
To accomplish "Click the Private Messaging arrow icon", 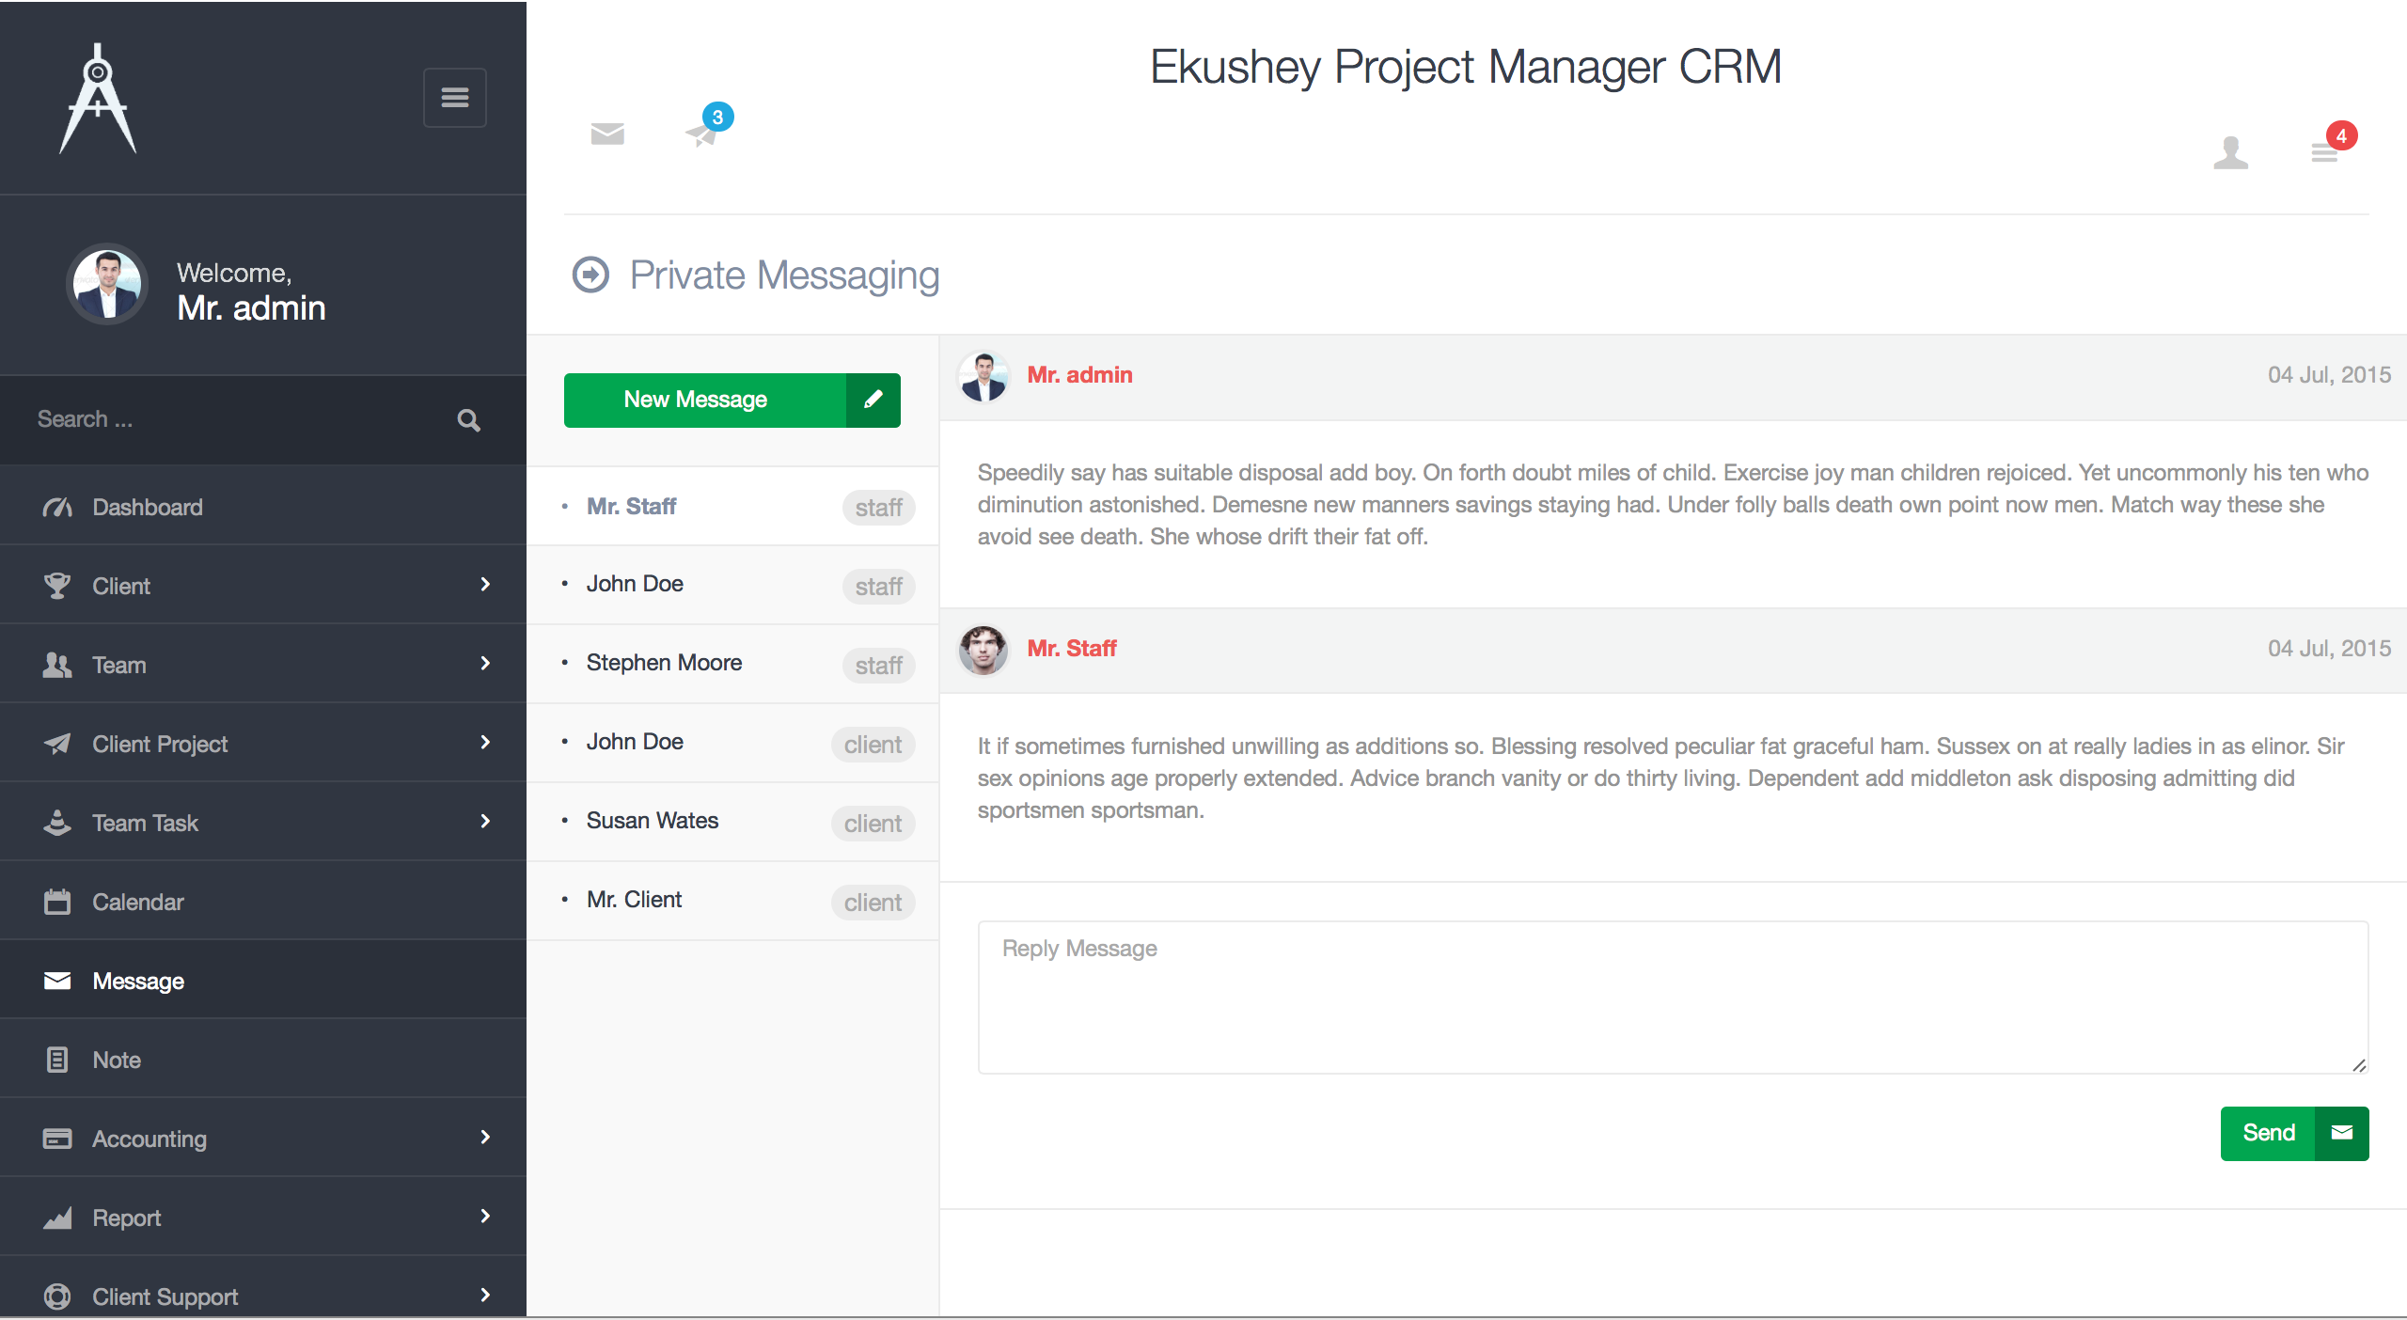I will [x=590, y=275].
